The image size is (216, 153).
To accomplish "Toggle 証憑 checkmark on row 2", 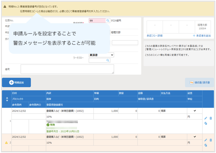I will pos(194,137).
